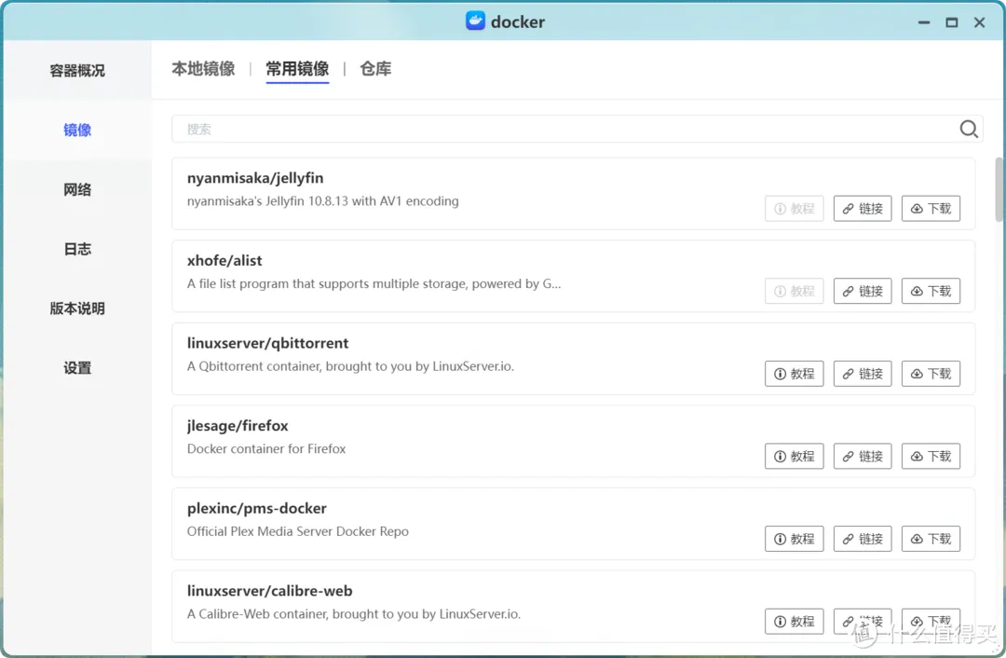Open 设置 in the sidebar

[76, 367]
